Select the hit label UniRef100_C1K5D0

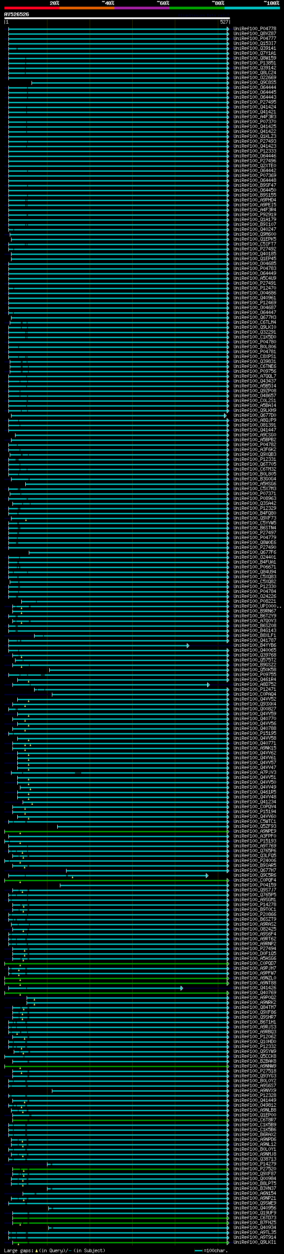(x=255, y=337)
